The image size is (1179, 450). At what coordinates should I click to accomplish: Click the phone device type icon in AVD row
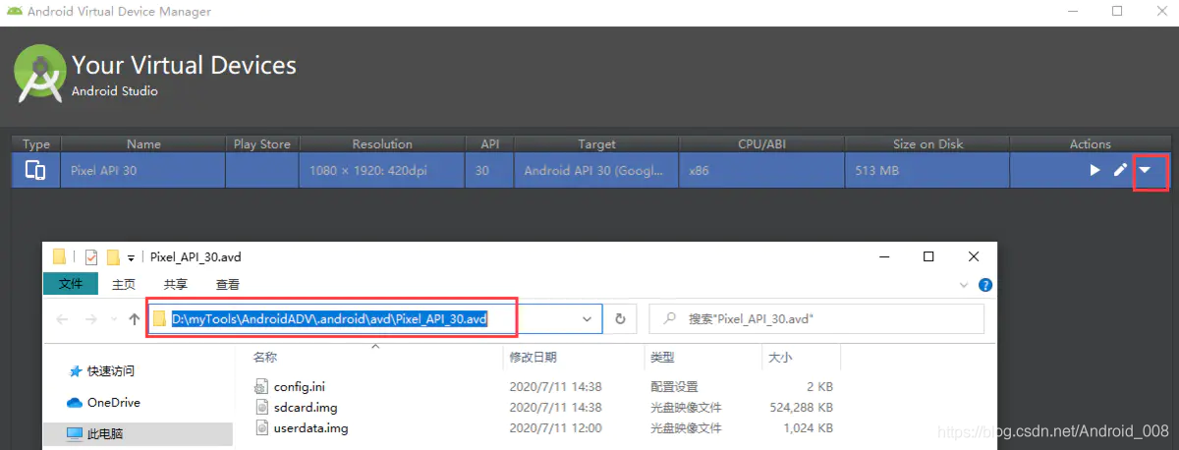[35, 171]
